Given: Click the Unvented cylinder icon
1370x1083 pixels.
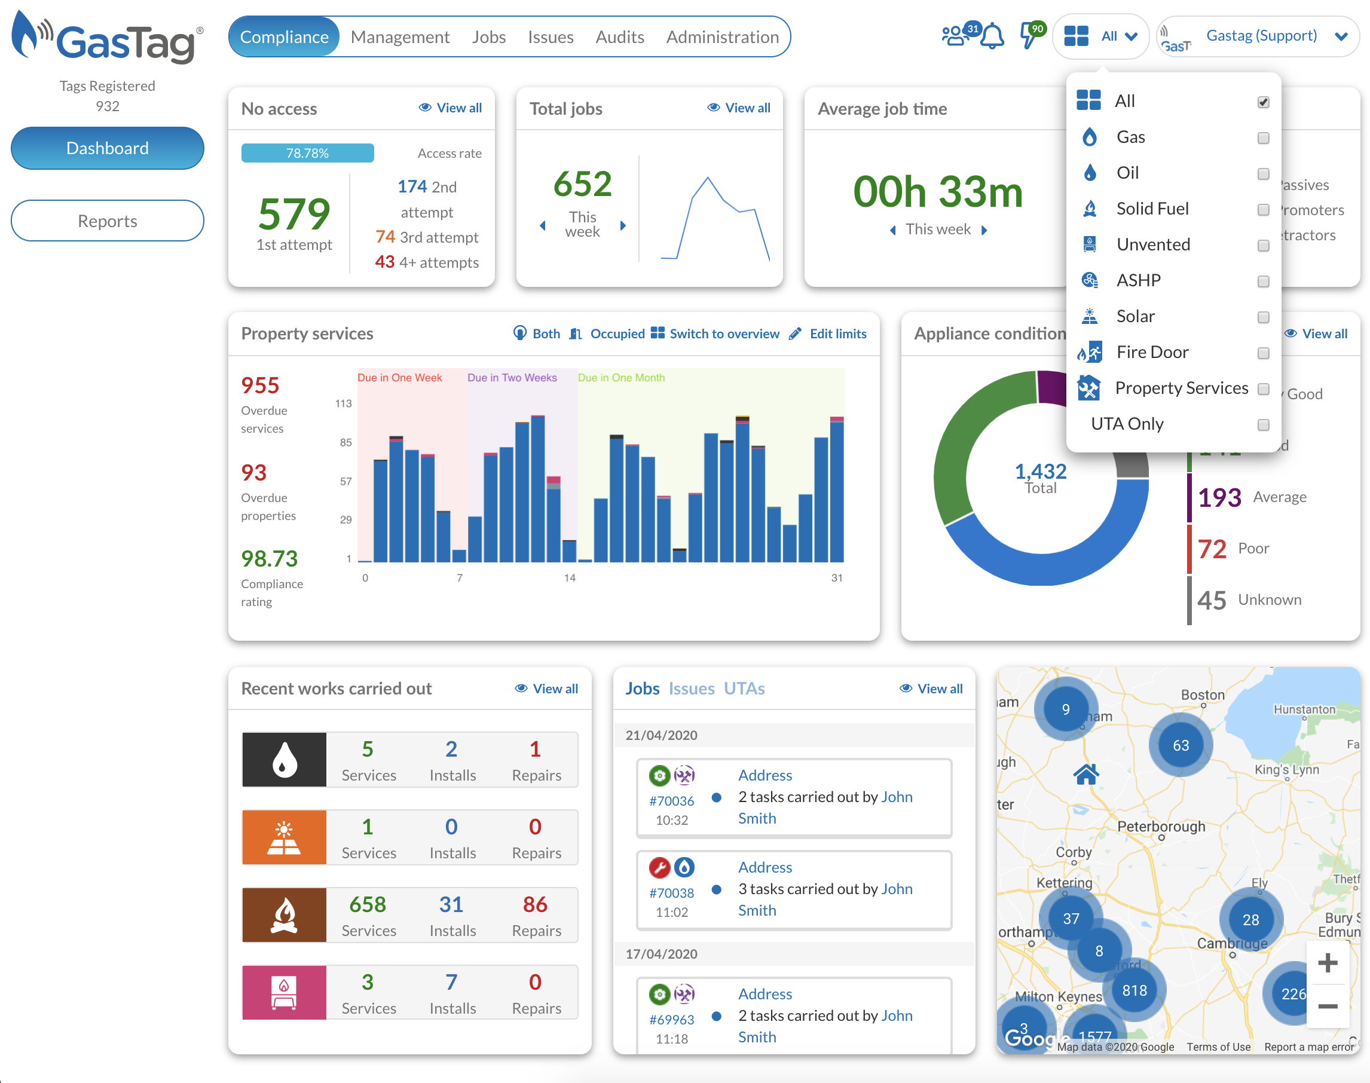Looking at the screenshot, I should coord(1089,244).
